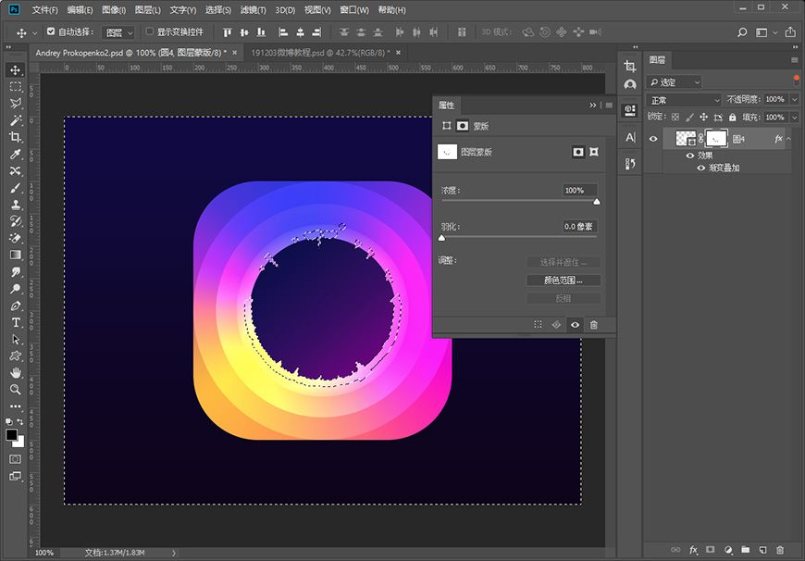This screenshot has width=805, height=561.
Task: Click the share icon in the options bar
Action: pyautogui.click(x=790, y=32)
